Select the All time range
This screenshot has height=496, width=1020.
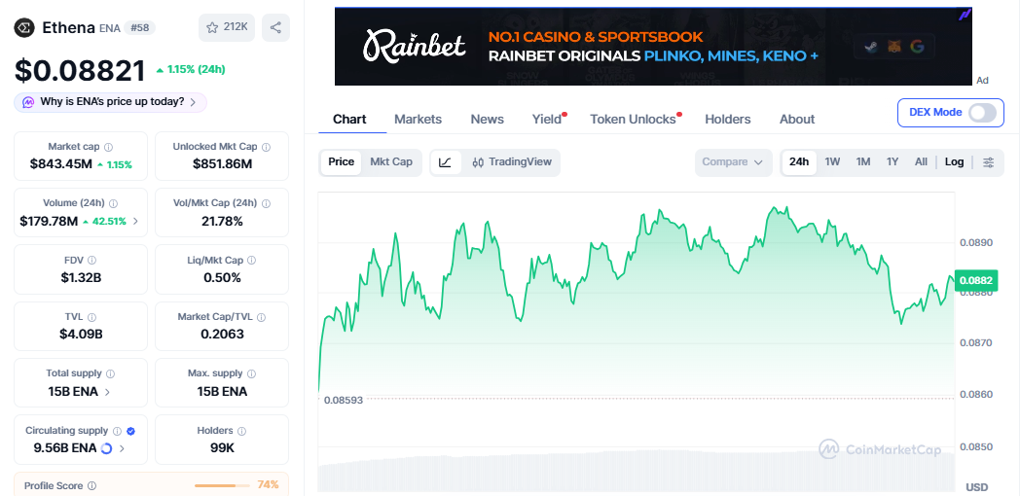(x=921, y=161)
